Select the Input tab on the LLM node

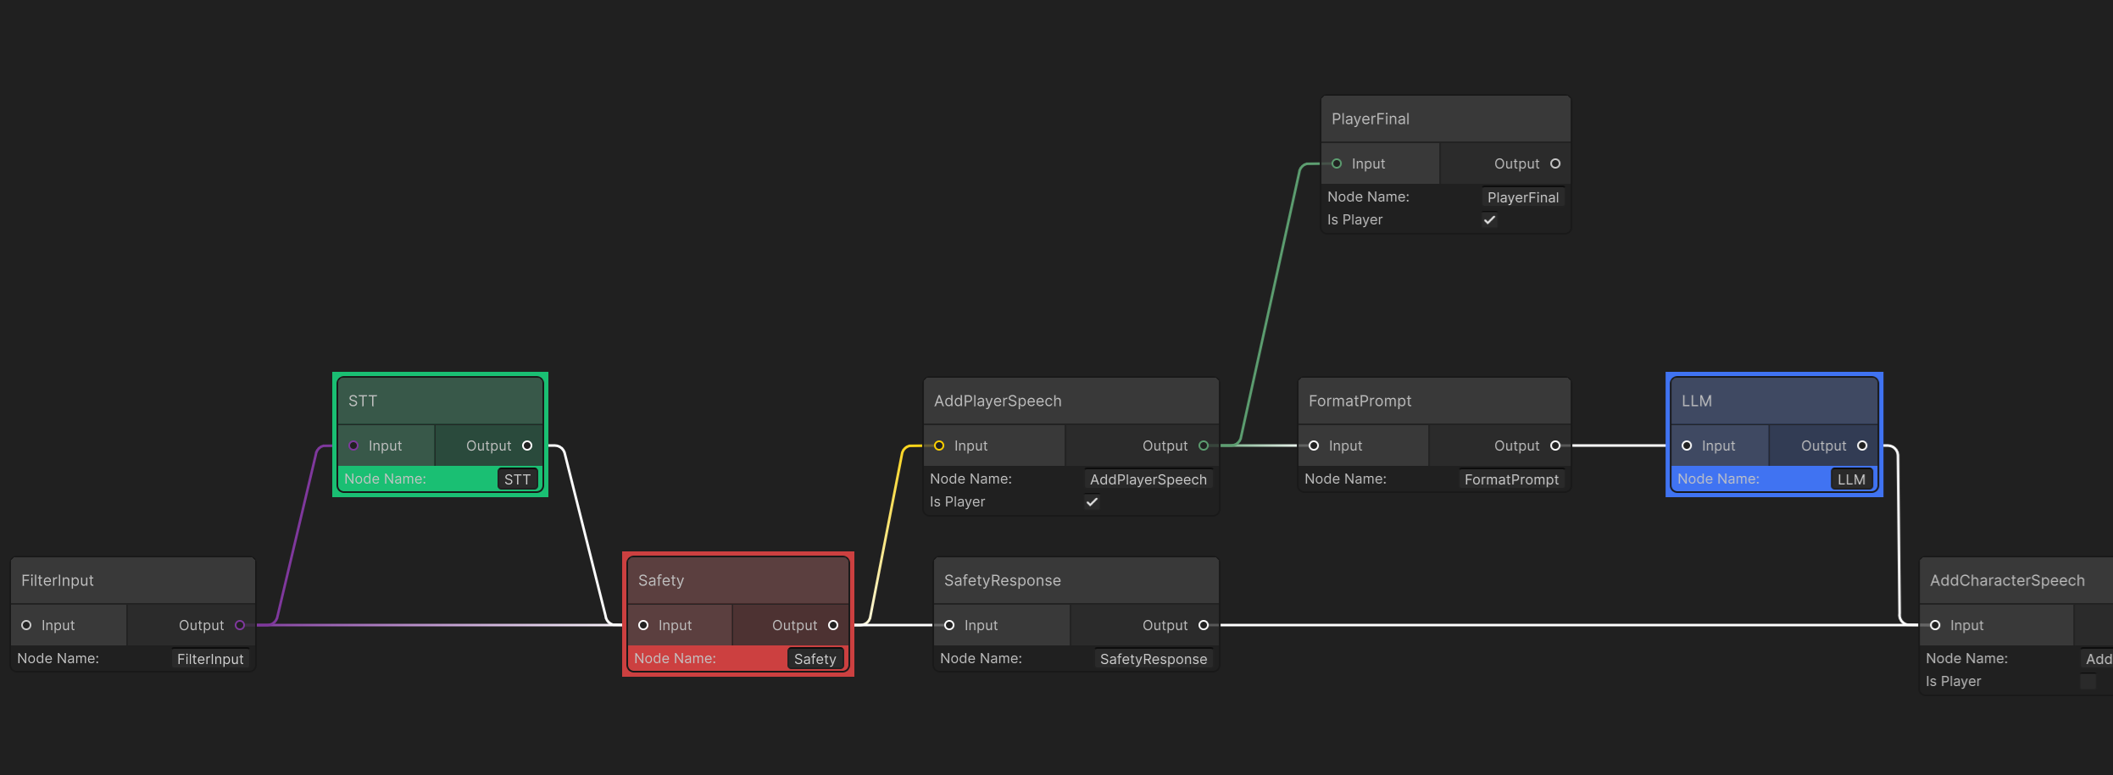pos(1721,445)
